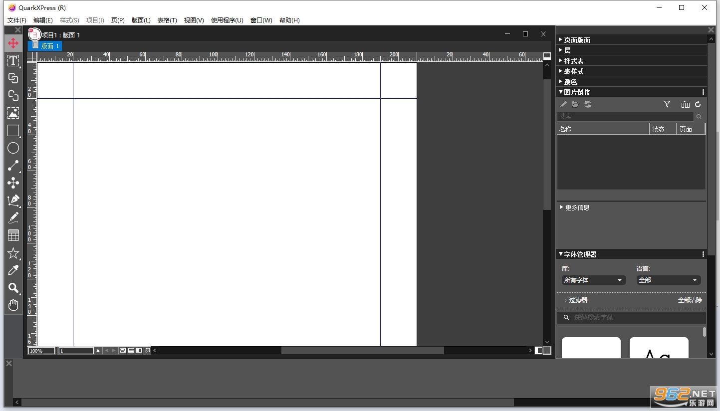Image resolution: width=720 pixels, height=411 pixels.
Task: Open the 窗口(W) menu
Action: click(261, 20)
